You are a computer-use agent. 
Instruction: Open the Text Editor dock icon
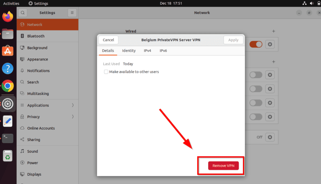click(8, 121)
